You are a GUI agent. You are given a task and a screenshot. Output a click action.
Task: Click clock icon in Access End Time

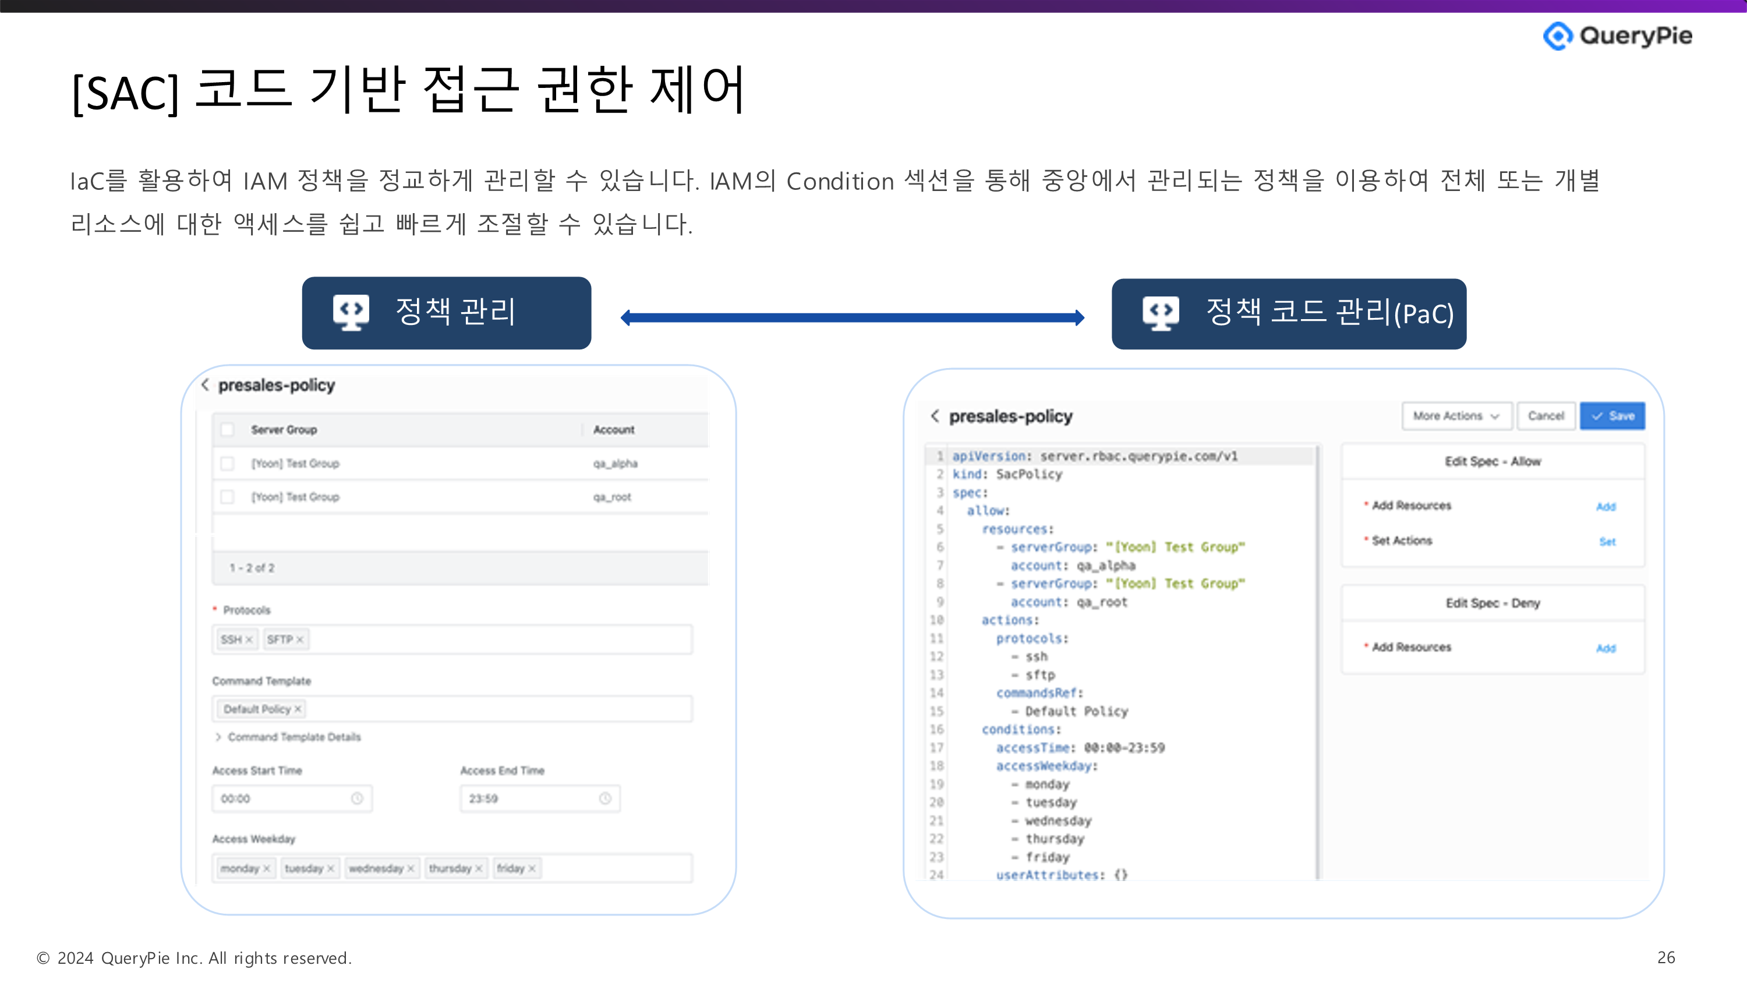(605, 798)
